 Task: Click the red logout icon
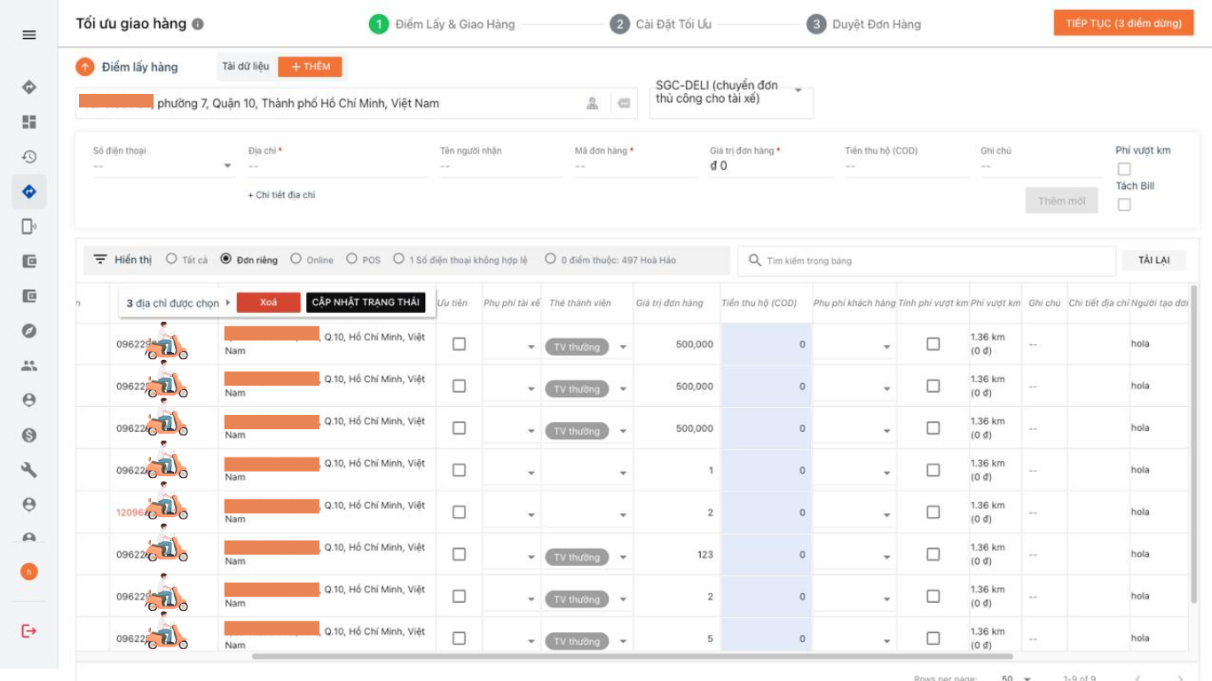tap(29, 630)
